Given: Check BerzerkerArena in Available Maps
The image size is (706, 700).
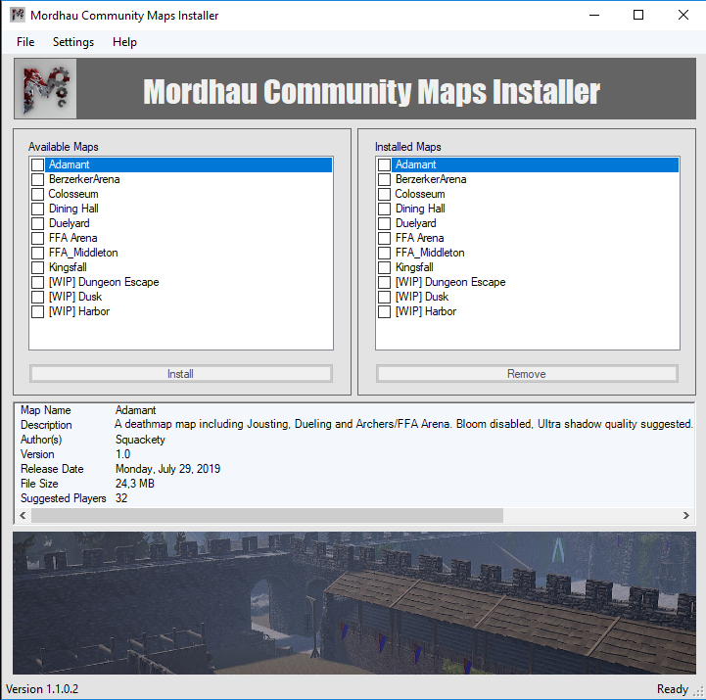Looking at the screenshot, I should [x=38, y=179].
